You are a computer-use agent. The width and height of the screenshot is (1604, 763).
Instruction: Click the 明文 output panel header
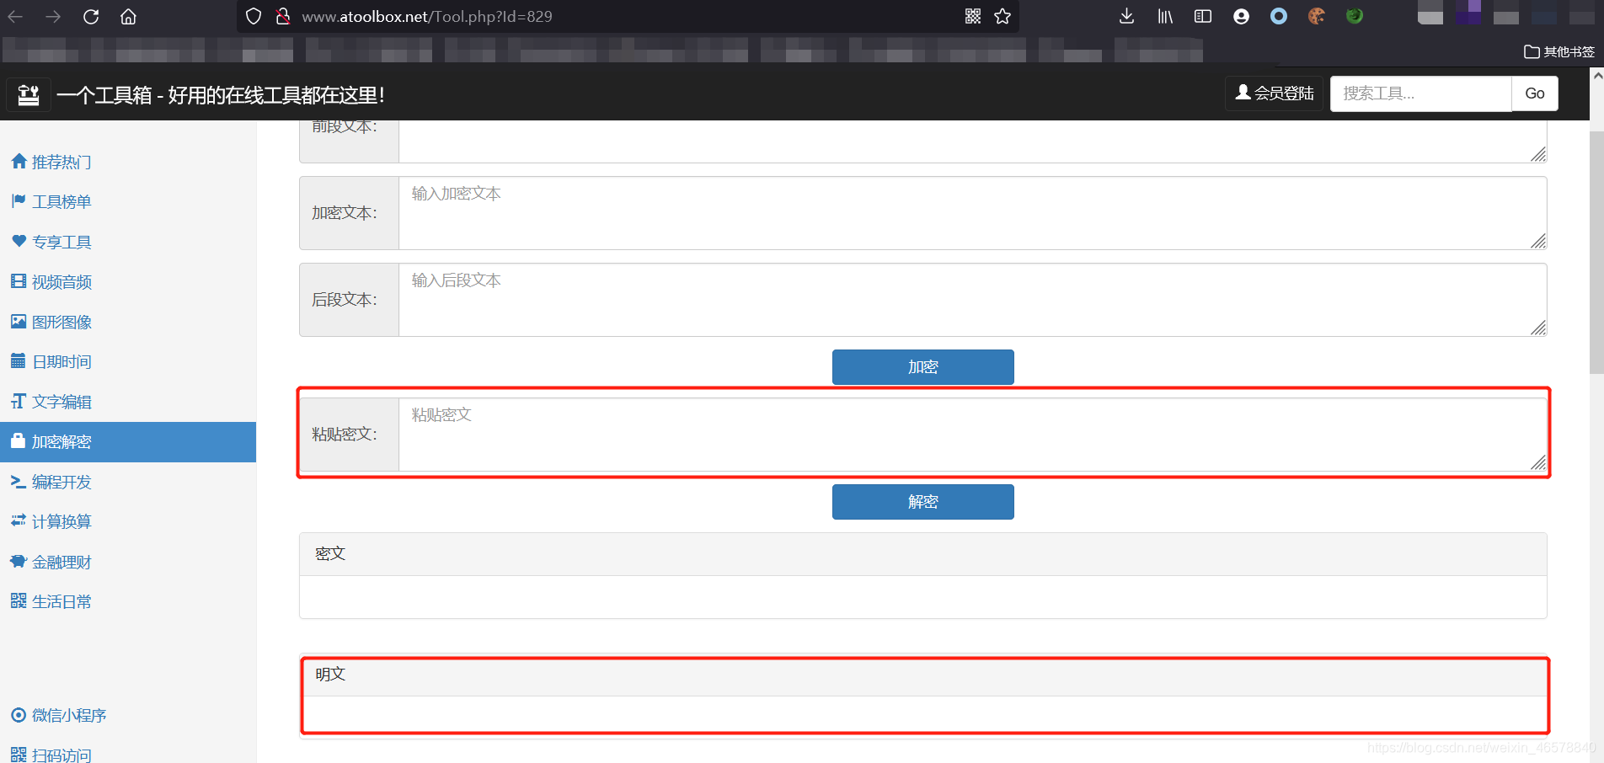pyautogui.click(x=923, y=675)
